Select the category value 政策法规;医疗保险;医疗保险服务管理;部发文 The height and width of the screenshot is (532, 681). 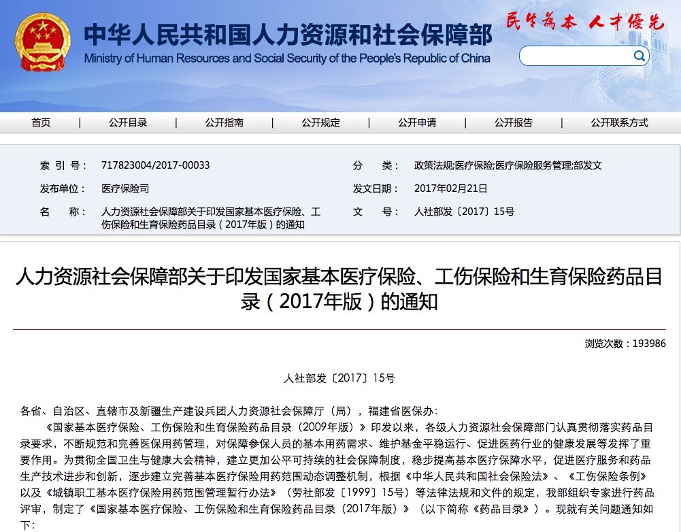(508, 165)
